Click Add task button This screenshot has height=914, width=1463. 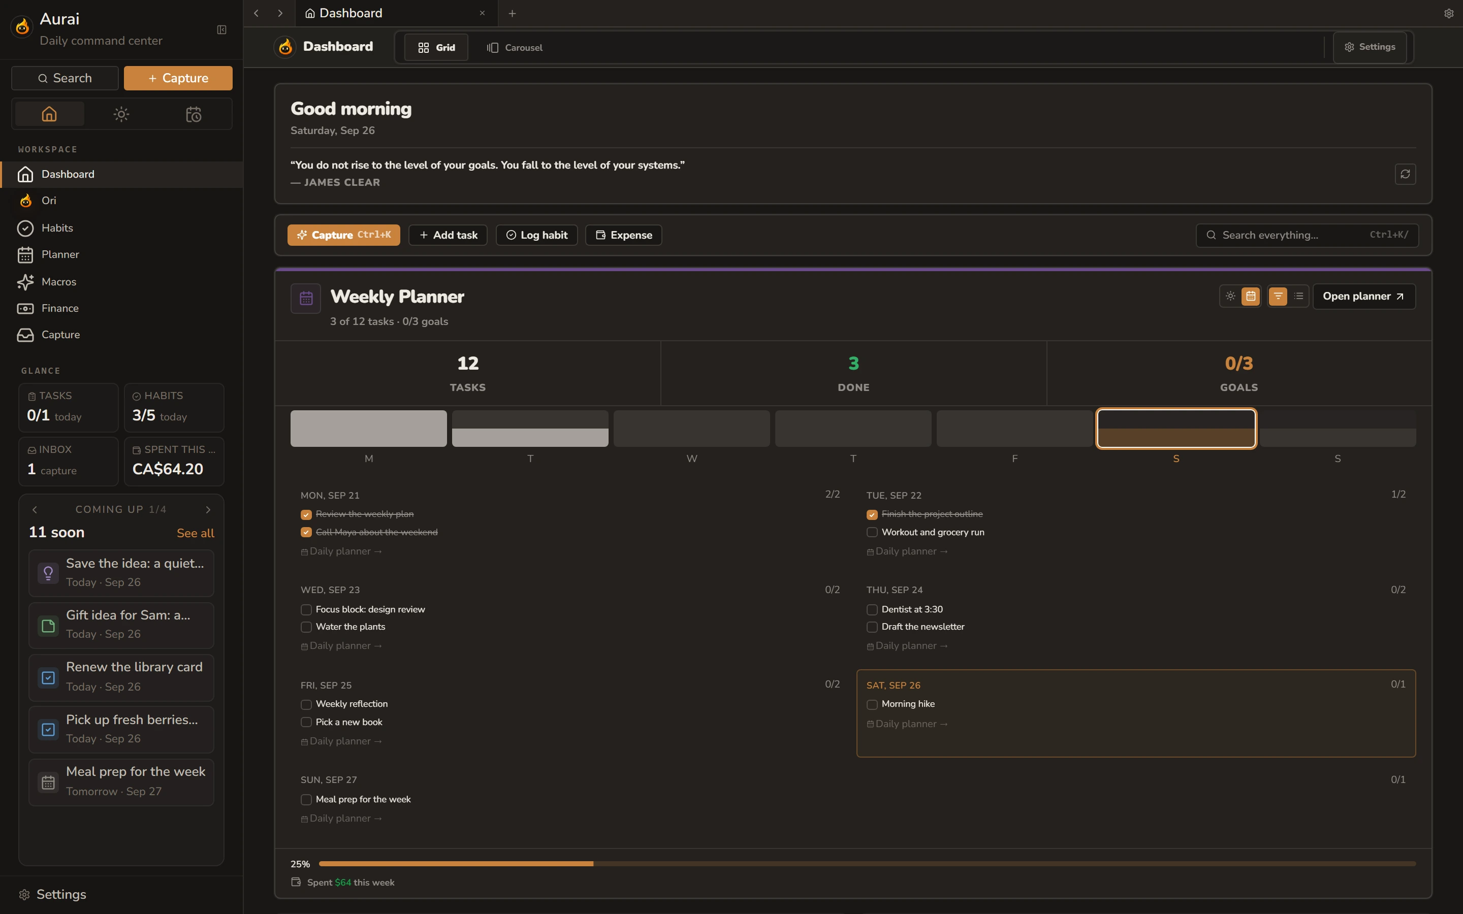pos(448,235)
